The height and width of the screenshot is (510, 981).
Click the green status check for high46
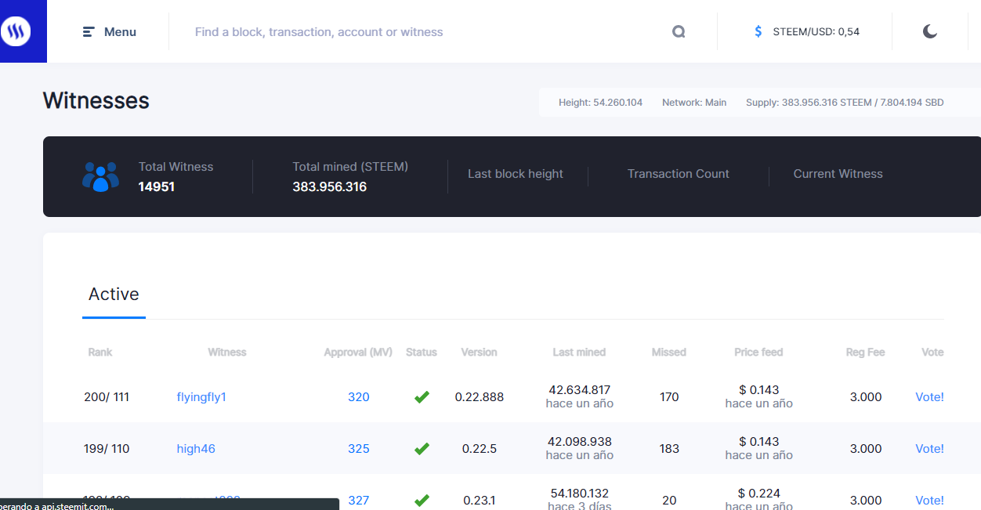[422, 449]
